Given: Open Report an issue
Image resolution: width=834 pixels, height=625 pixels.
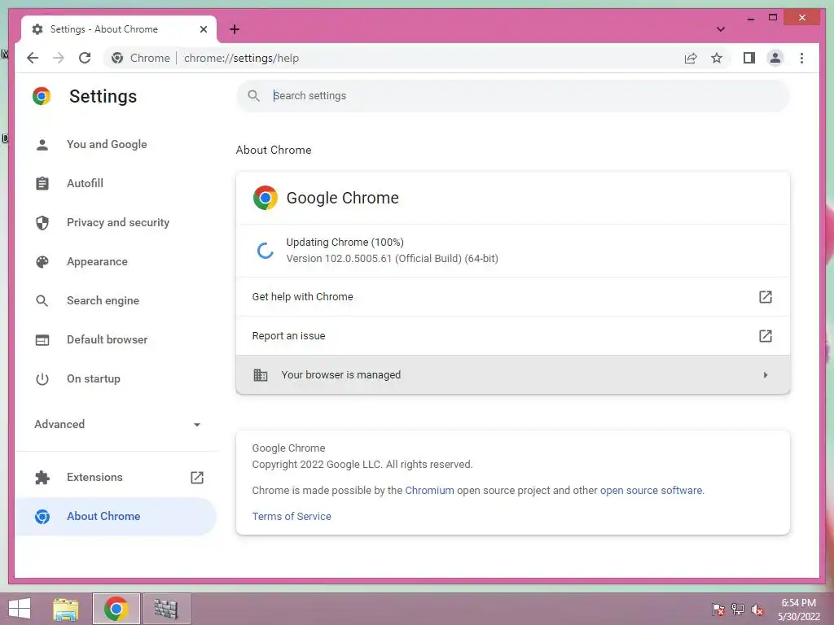Looking at the screenshot, I should pos(513,336).
